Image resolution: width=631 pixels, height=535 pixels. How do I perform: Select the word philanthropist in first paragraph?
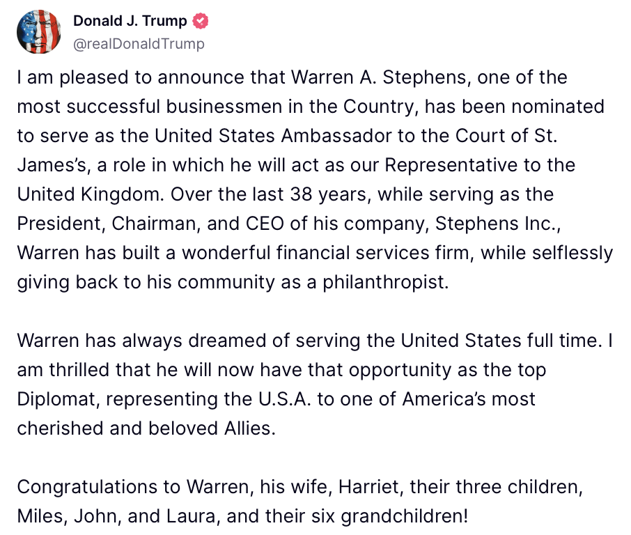[386, 282]
